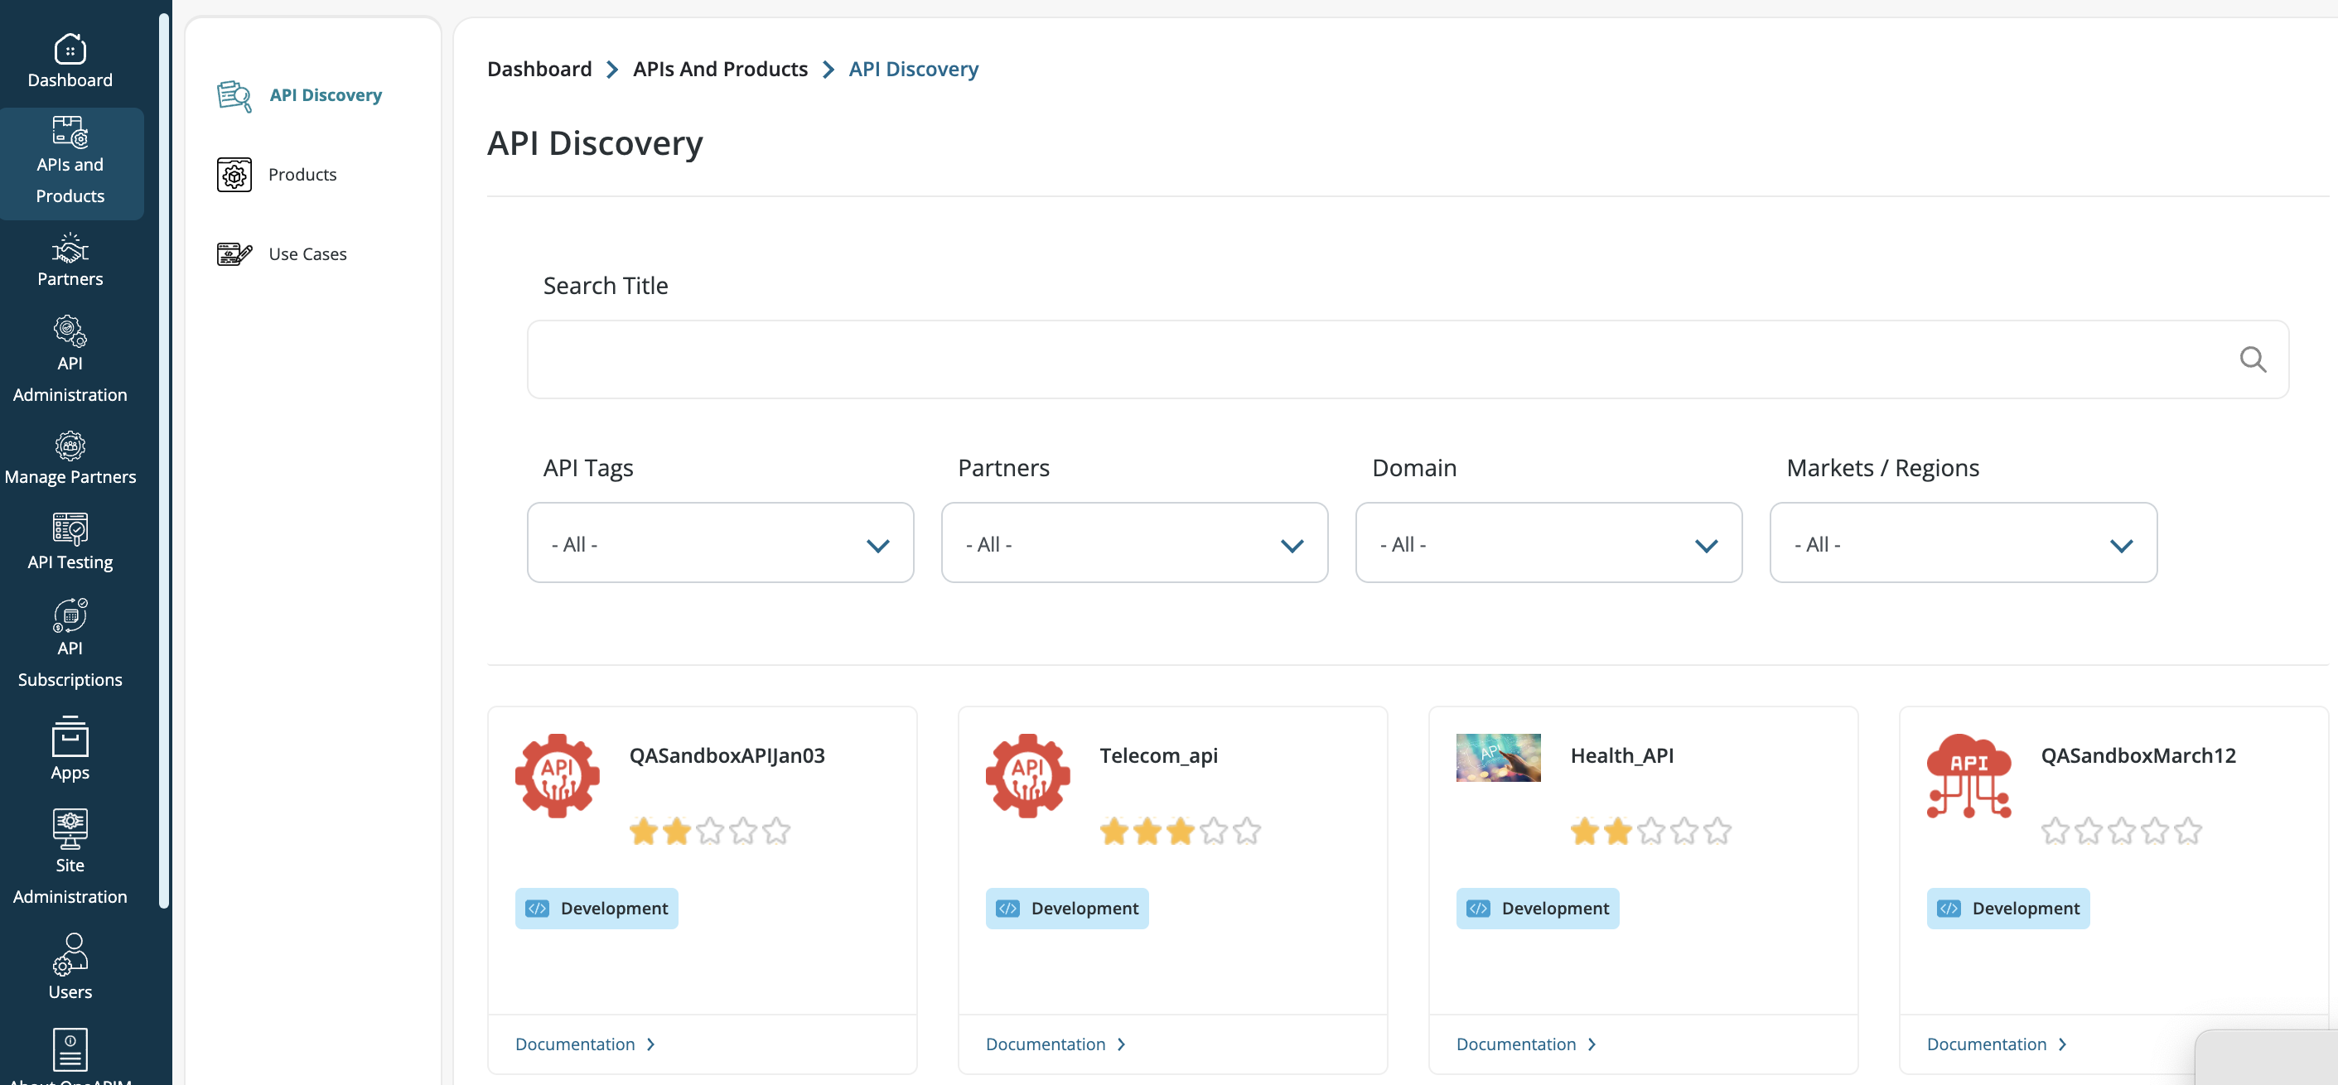This screenshot has width=2338, height=1085.
Task: Click the left sidebar scrollbar
Action: [x=163, y=460]
